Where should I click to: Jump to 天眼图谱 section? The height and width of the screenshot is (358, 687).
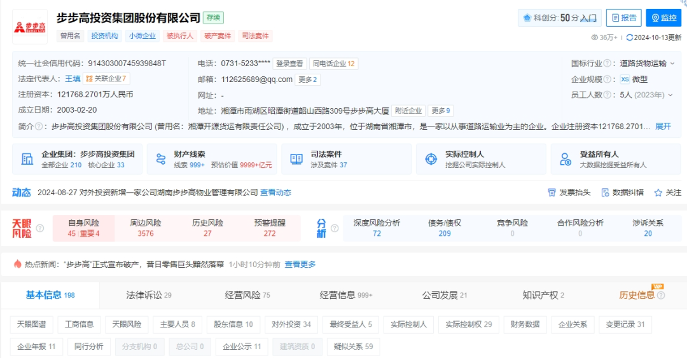pos(32,324)
